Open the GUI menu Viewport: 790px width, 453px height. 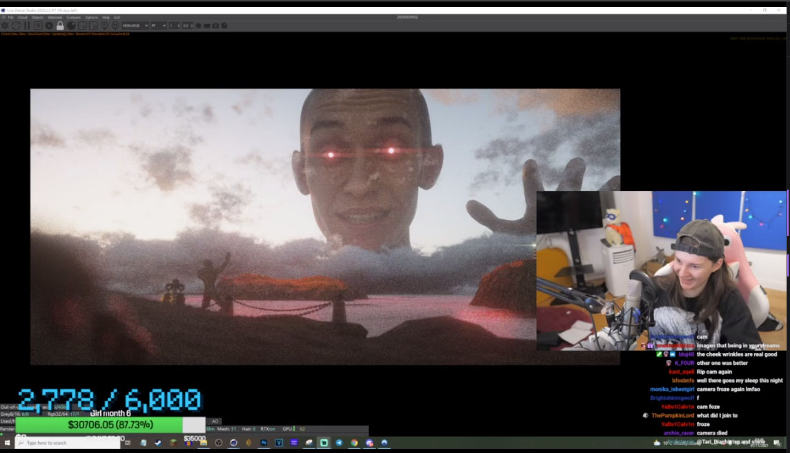coord(117,17)
